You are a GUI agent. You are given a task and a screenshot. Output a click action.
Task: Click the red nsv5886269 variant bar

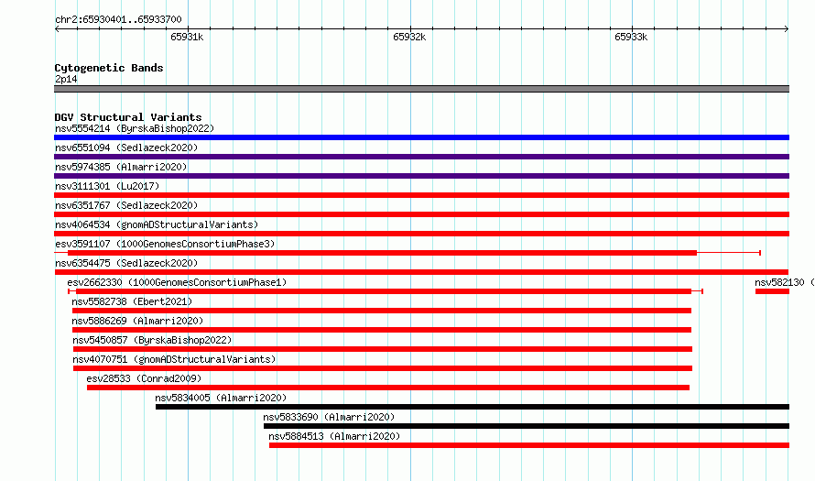382,330
